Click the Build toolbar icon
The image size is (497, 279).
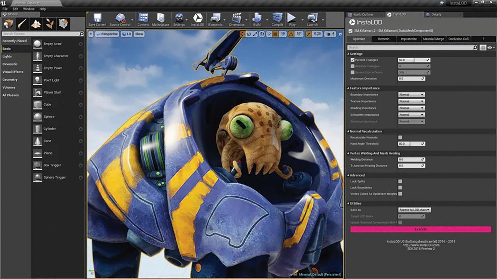[x=257, y=20]
